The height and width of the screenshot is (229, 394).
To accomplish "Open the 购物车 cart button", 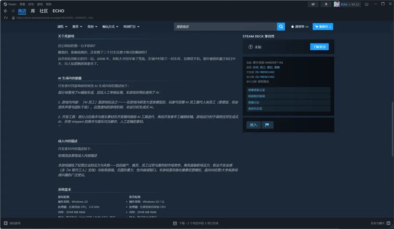I will (323, 27).
